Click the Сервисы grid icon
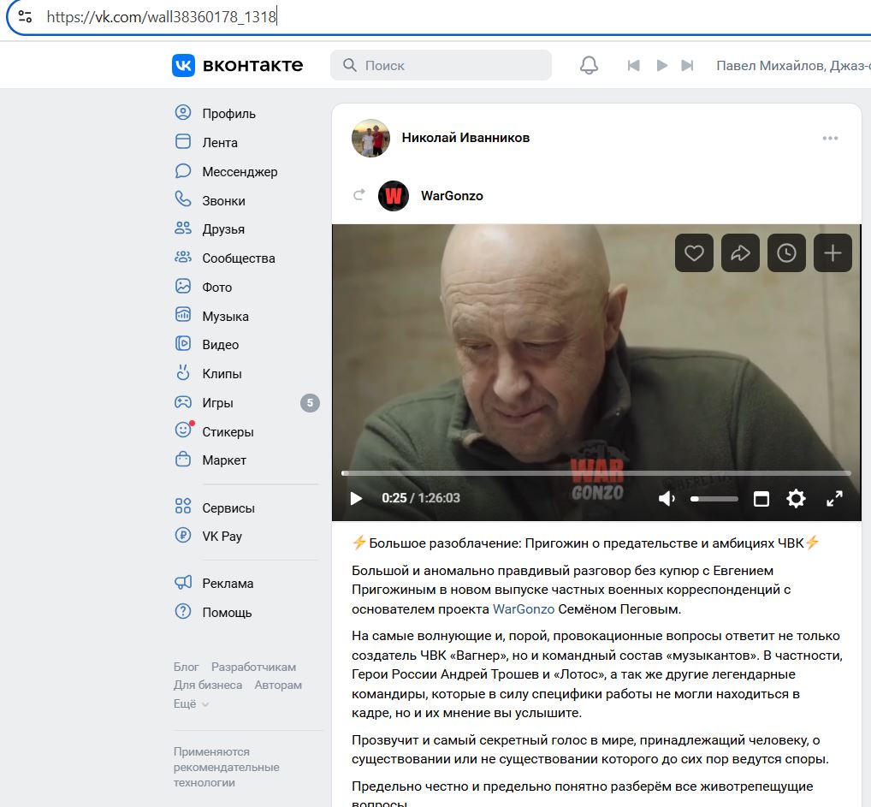The image size is (871, 807). click(183, 507)
